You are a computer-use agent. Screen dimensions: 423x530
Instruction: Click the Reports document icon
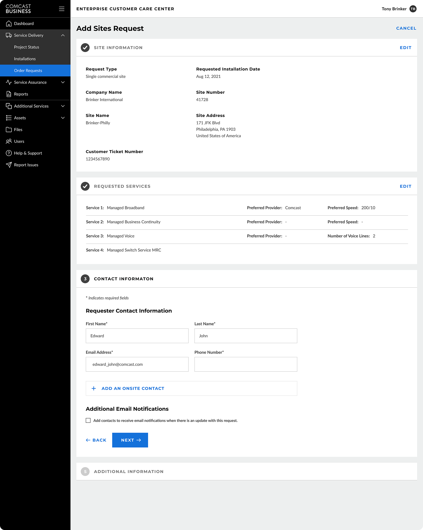pyautogui.click(x=9, y=94)
